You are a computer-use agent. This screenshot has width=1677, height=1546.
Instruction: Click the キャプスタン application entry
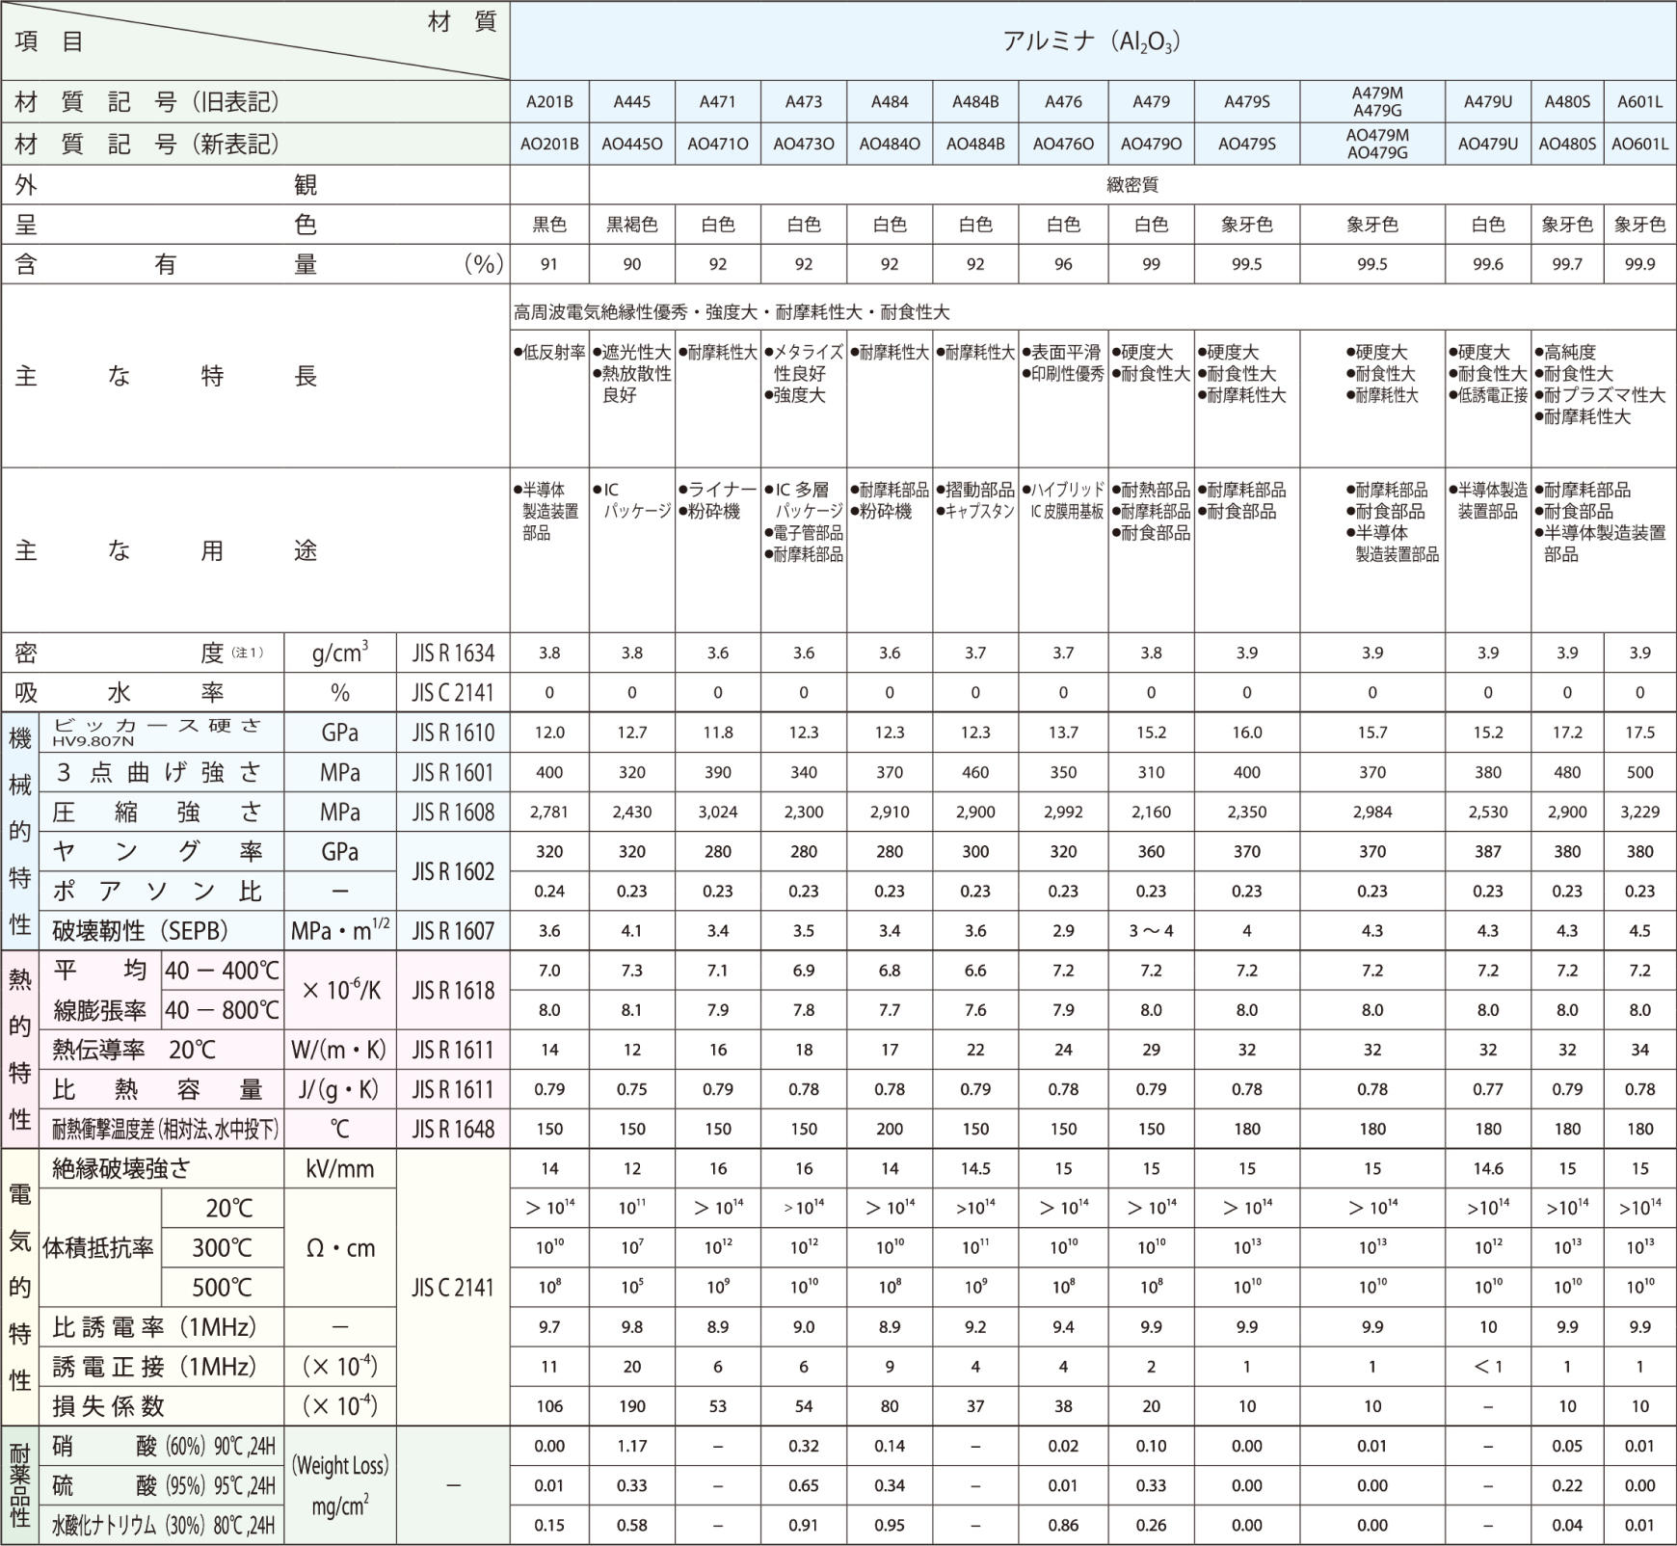pyautogui.click(x=975, y=512)
